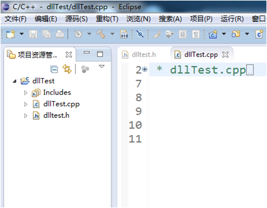Image resolution: width=267 pixels, height=208 pixels.
Task: Click the Build hammer icon
Action: pyautogui.click(x=101, y=34)
